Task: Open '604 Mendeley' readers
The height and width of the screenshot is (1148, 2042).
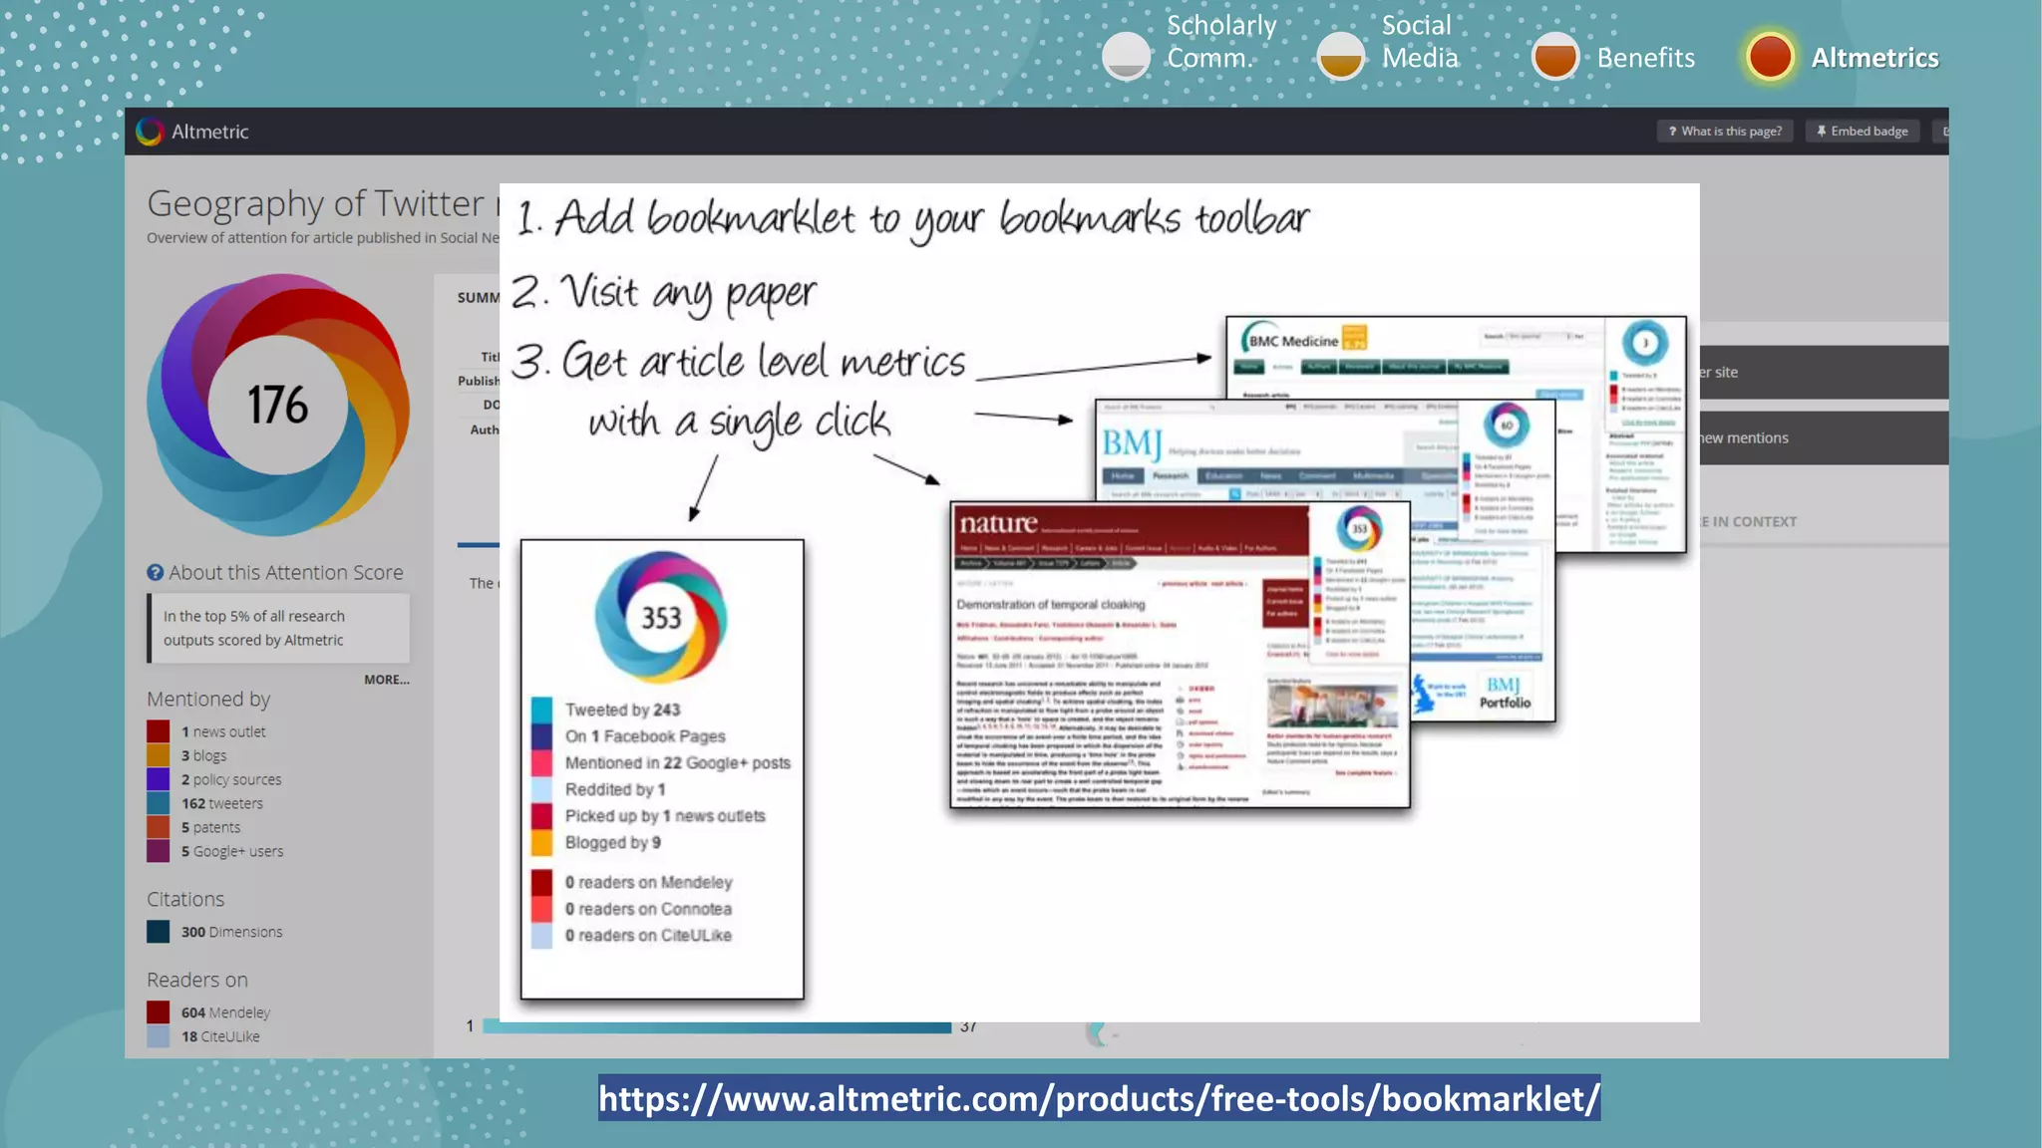Action: [225, 1012]
